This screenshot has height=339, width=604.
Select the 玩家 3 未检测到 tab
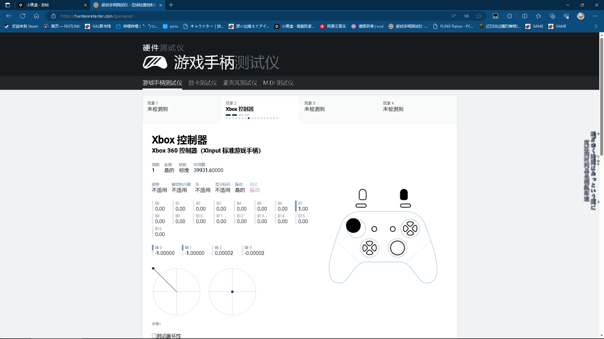point(339,110)
